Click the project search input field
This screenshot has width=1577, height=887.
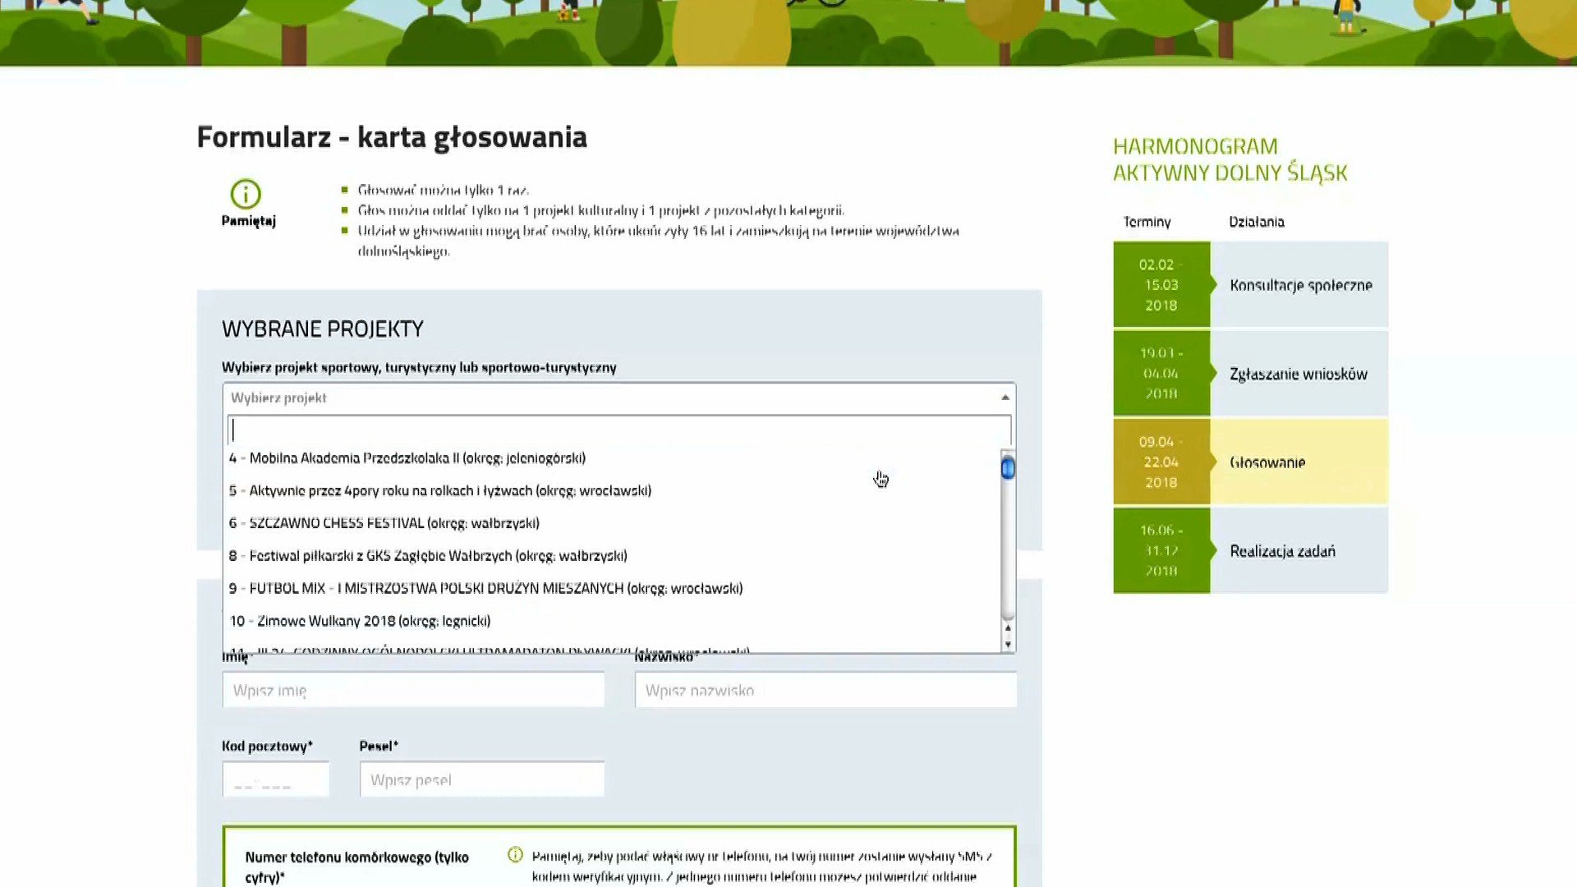pos(619,430)
